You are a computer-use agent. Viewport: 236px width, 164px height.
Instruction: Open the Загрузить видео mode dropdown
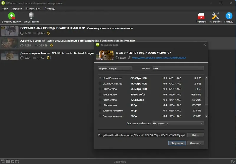tap(115, 68)
